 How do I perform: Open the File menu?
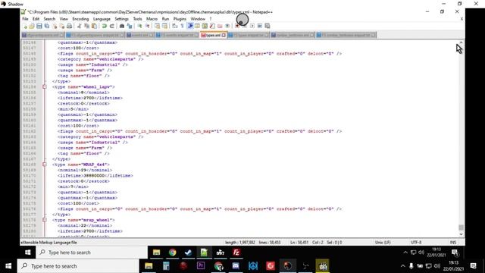coord(25,19)
